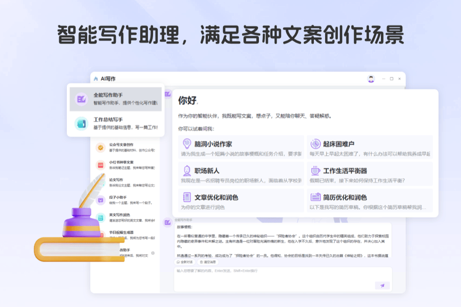Click the 公众号文章创作 sidebar icon

100,148
